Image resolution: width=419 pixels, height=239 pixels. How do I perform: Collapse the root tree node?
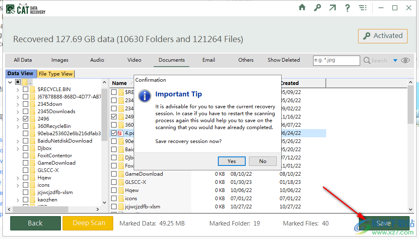click(x=10, y=82)
